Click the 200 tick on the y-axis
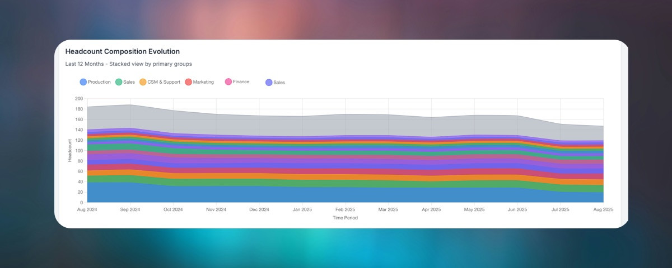The width and height of the screenshot is (672, 268). pos(78,99)
